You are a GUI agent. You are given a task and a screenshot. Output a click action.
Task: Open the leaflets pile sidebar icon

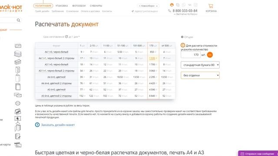18,62
